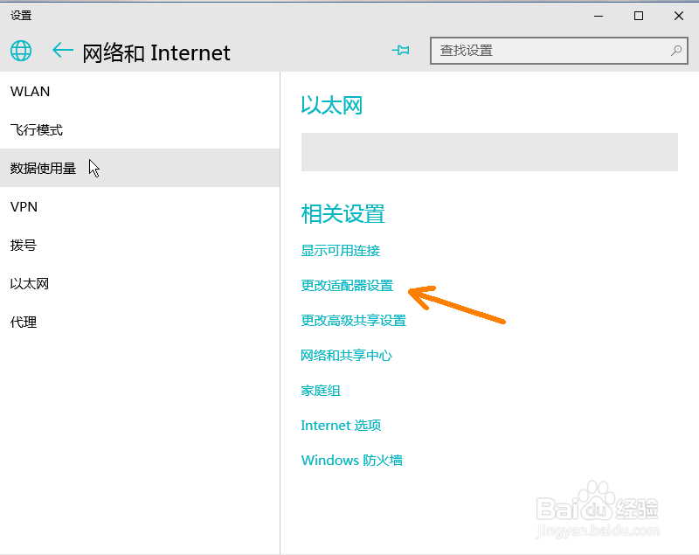Viewport: 699px width, 555px height.
Task: Click the 查找设置 search field
Action: coord(550,51)
